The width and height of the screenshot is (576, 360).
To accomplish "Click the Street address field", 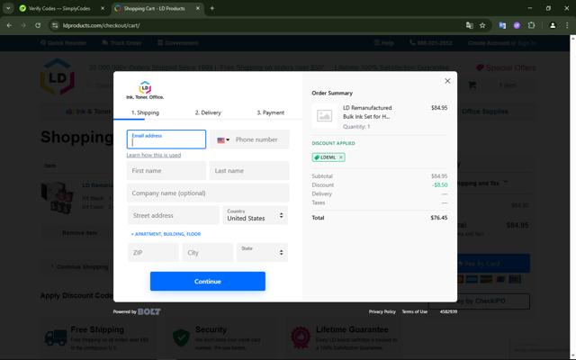I will click(174, 215).
